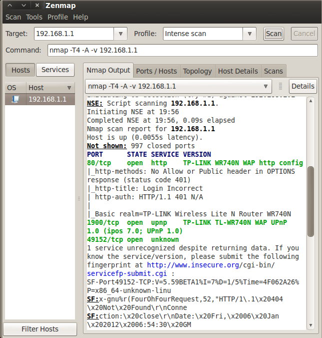322x338 pixels.
Task: Open the Tools menu
Action: (x=34, y=17)
